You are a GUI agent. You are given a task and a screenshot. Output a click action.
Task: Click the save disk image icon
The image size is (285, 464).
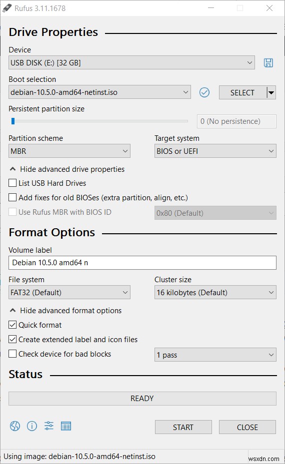coord(268,63)
